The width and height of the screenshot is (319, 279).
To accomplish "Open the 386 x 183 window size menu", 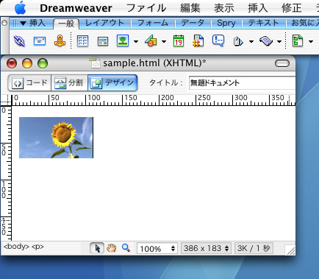I will coord(206,248).
